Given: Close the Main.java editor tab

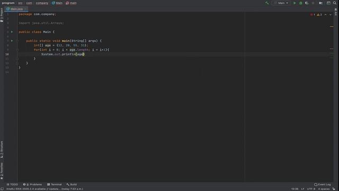Looking at the screenshot, I should (25, 9).
